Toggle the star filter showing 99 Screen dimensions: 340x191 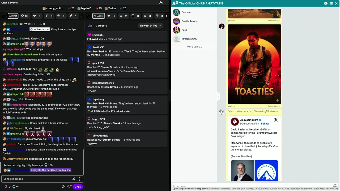tap(25, 16)
